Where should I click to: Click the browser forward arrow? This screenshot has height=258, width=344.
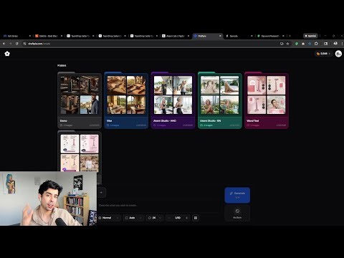click(11, 44)
